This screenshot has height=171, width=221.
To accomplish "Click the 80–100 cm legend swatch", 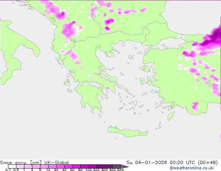I will click(x=84, y=166).
